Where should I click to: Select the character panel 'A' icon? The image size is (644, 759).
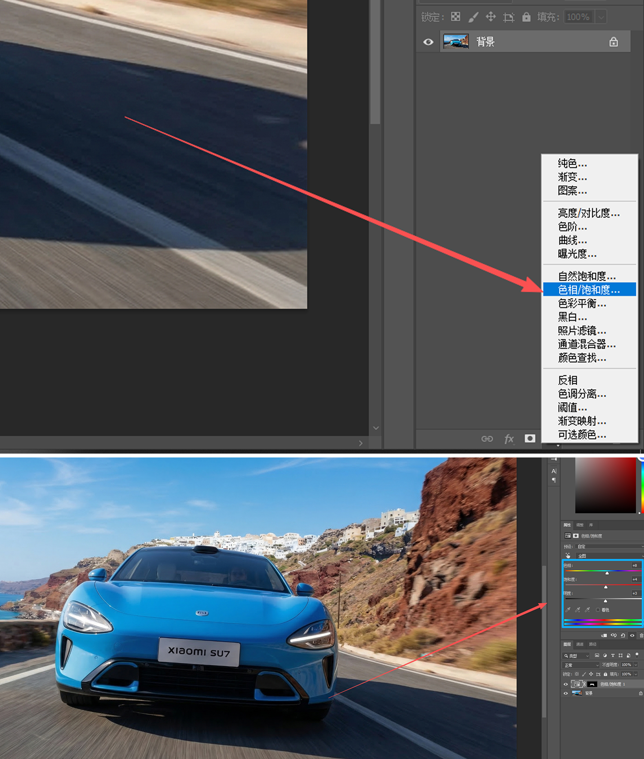[554, 471]
